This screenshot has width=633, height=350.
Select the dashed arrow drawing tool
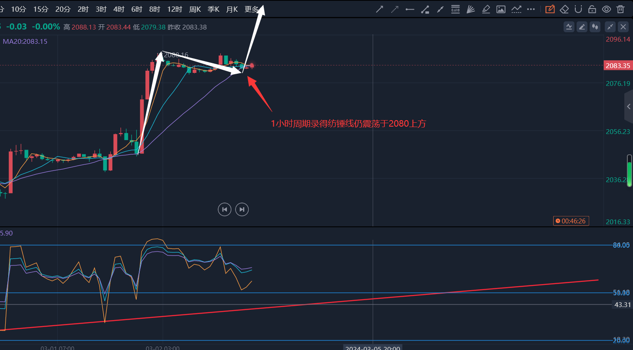395,9
